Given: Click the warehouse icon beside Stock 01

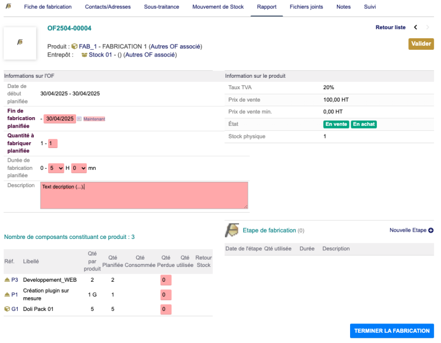Looking at the screenshot, I should click(84, 55).
